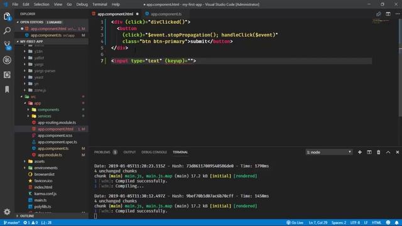Image resolution: width=402 pixels, height=226 pixels.
Task: Switch to the app.component.ts editor tab
Action: (x=166, y=14)
